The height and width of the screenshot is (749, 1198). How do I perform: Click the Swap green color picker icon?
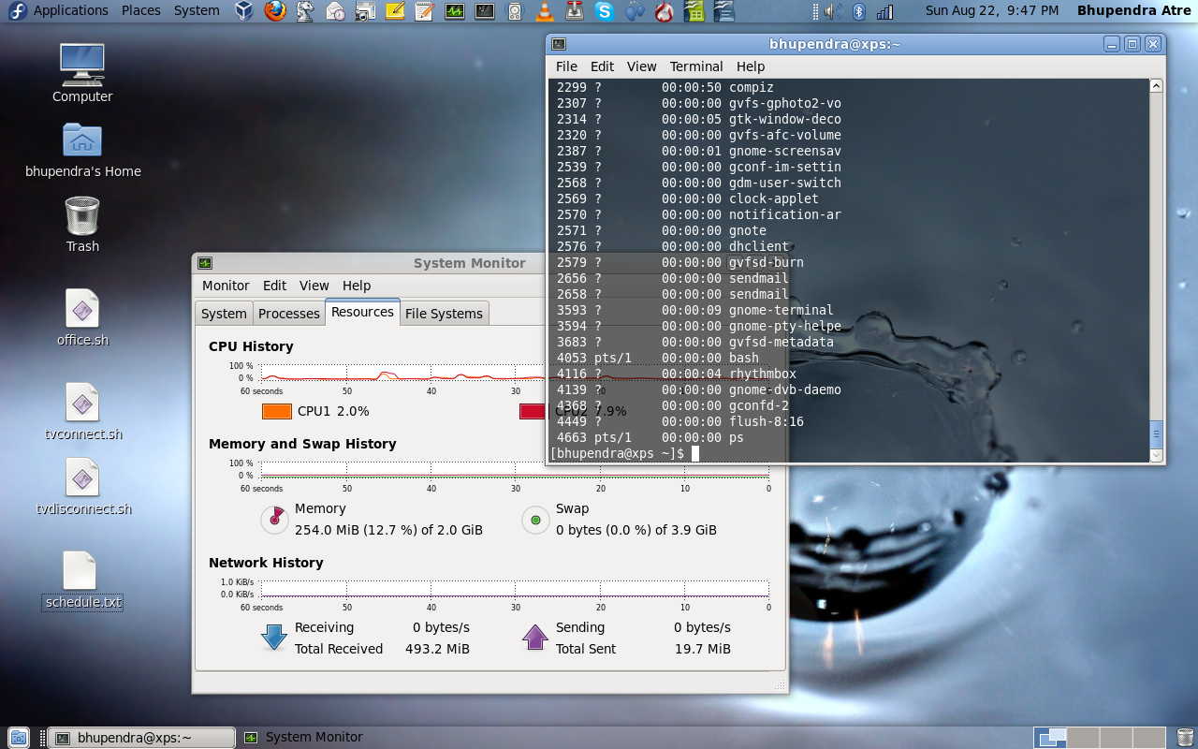point(535,519)
